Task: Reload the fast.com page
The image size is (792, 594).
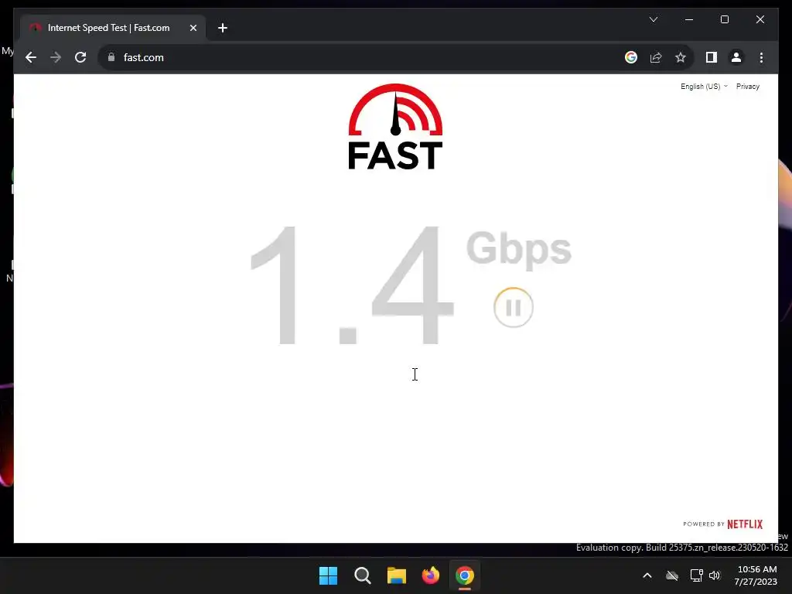Action: click(x=80, y=57)
